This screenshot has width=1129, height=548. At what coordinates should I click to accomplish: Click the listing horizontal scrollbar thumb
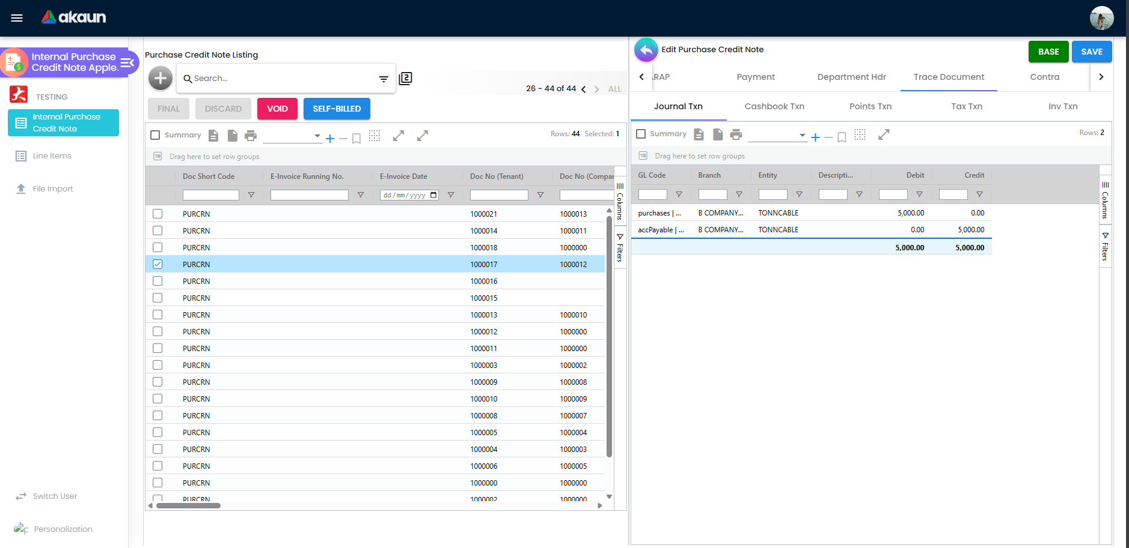(x=189, y=506)
